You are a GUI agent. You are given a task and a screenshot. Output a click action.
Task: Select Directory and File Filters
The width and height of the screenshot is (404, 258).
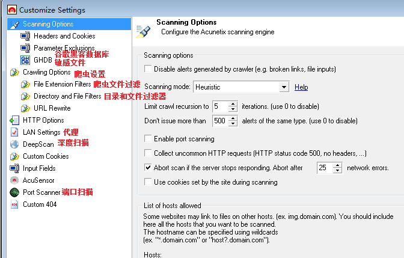click(x=67, y=96)
